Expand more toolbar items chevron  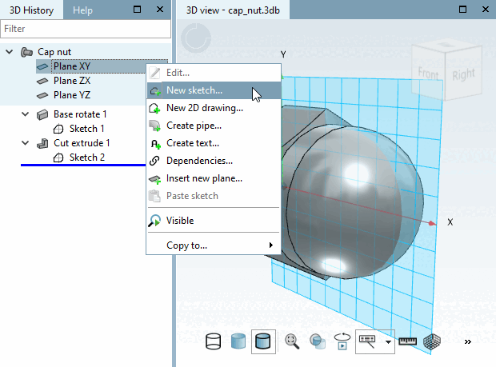coord(467,341)
